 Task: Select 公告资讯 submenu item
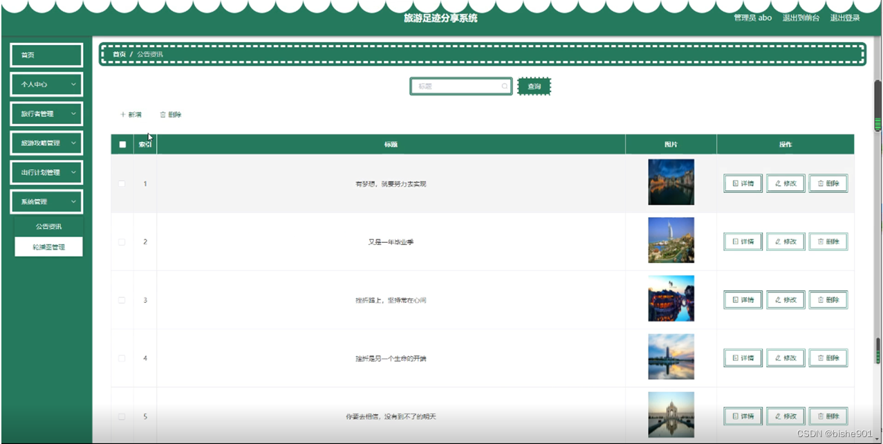(x=48, y=226)
